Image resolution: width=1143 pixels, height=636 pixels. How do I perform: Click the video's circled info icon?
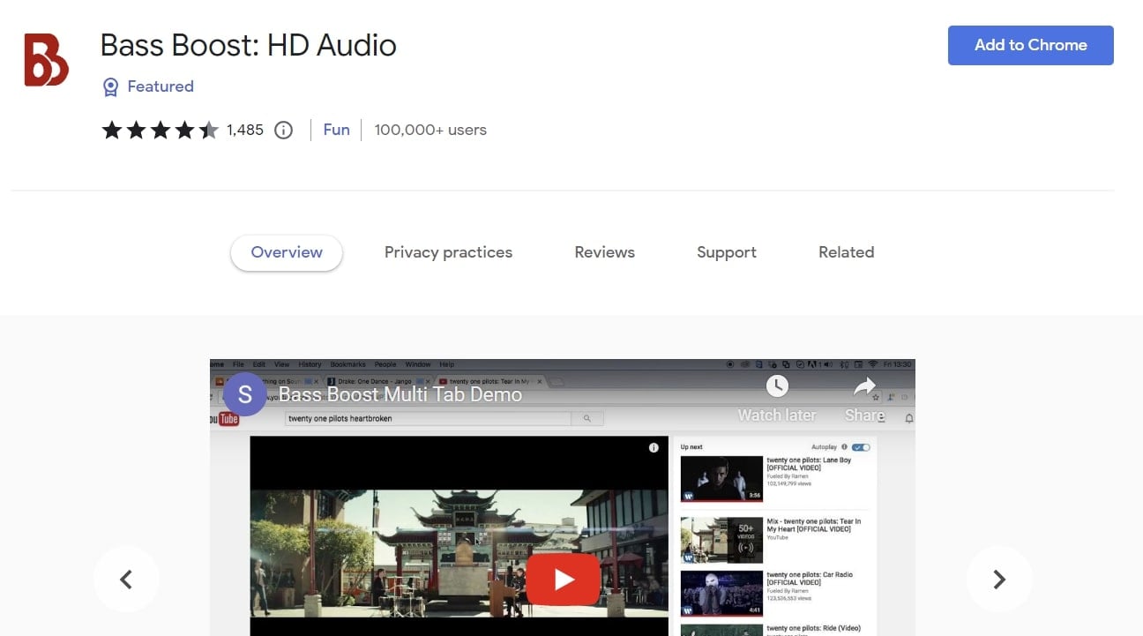pyautogui.click(x=653, y=448)
